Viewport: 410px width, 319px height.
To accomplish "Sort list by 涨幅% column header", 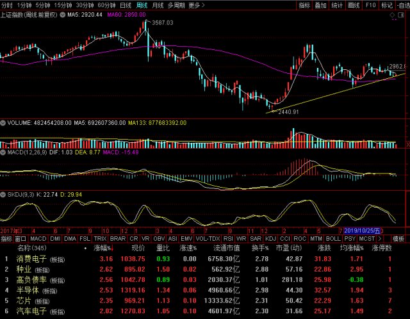I will [102, 247].
